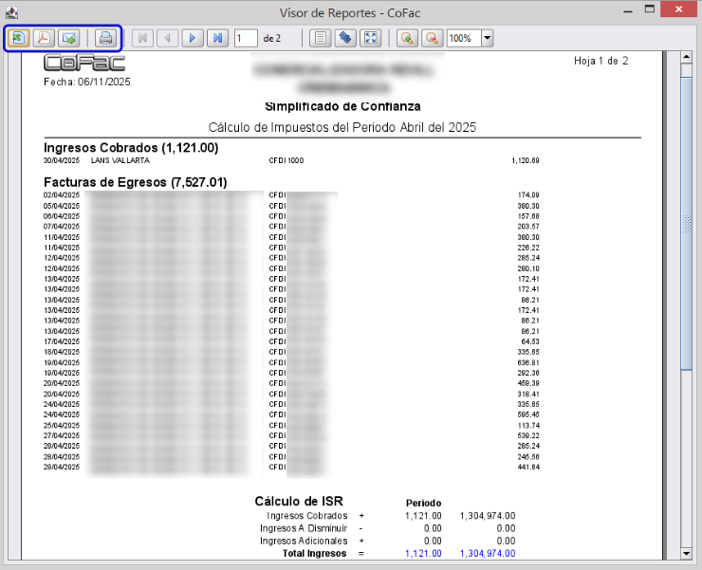The image size is (702, 570).
Task: Click the expense amount 539.22
Action: [528, 435]
